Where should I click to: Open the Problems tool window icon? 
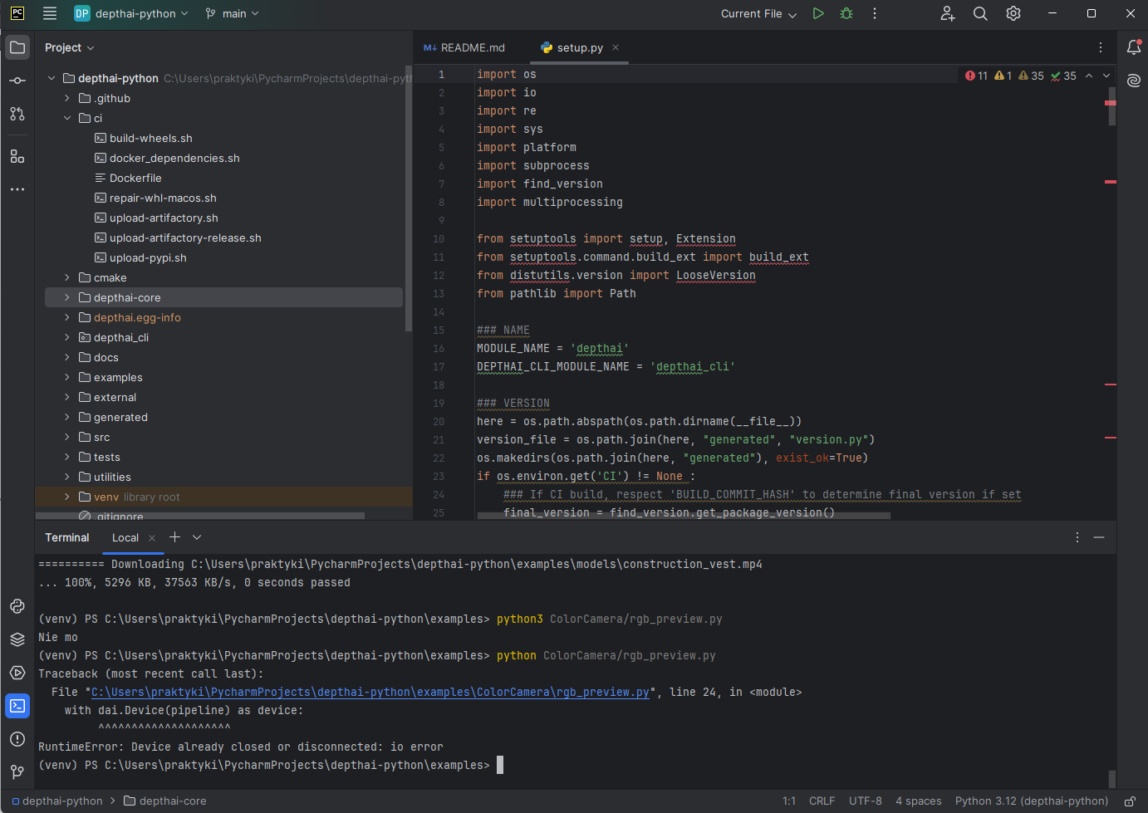17,739
